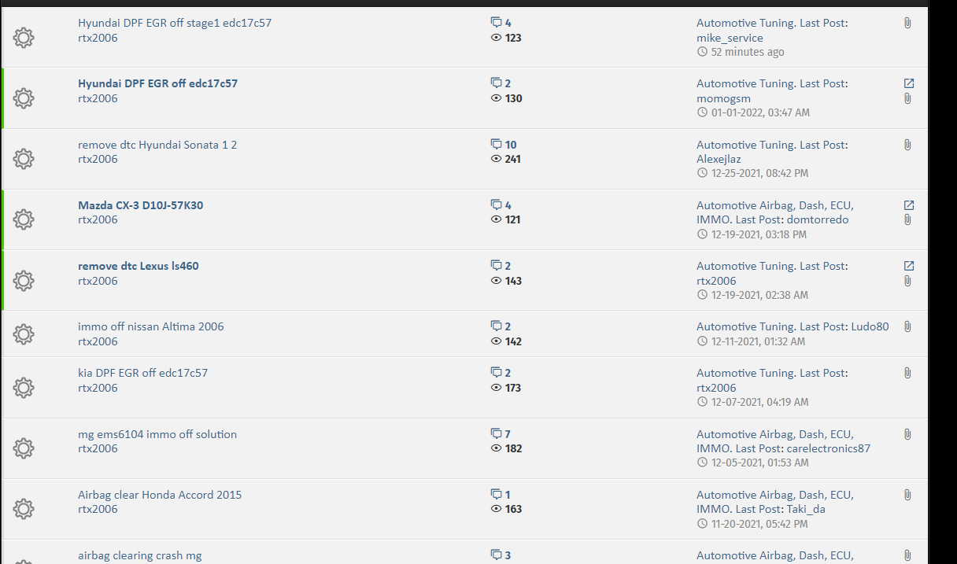Open thread Hyundai DPF EGR off stage1 edc17c57
This screenshot has height=564, width=957.
tap(175, 23)
